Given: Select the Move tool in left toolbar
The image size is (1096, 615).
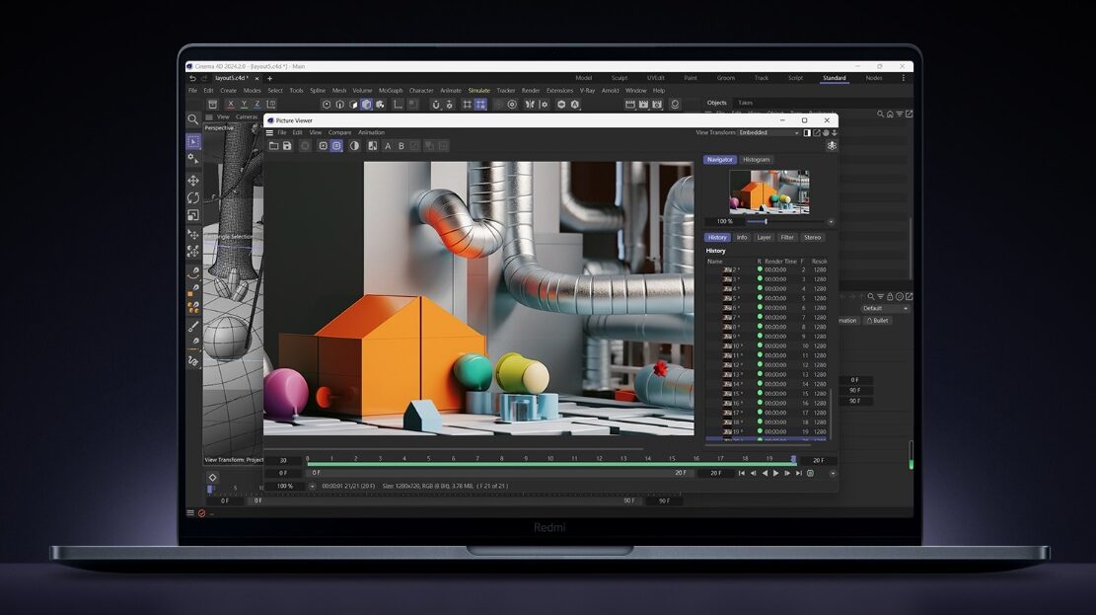Looking at the screenshot, I should [x=193, y=181].
